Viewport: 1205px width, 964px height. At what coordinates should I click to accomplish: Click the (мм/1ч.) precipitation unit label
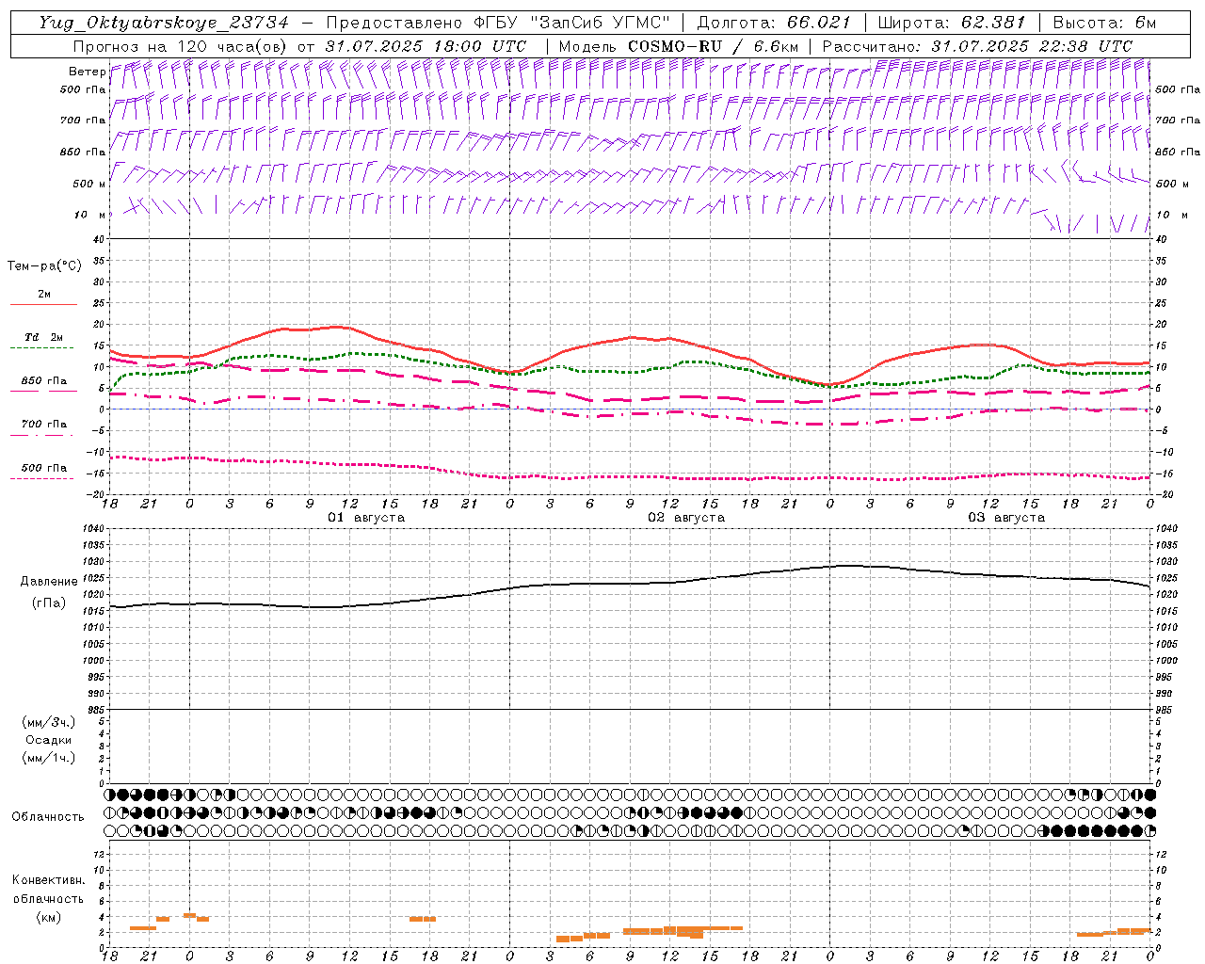coord(49,758)
